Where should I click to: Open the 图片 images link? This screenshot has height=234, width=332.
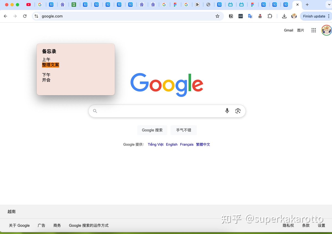point(300,30)
